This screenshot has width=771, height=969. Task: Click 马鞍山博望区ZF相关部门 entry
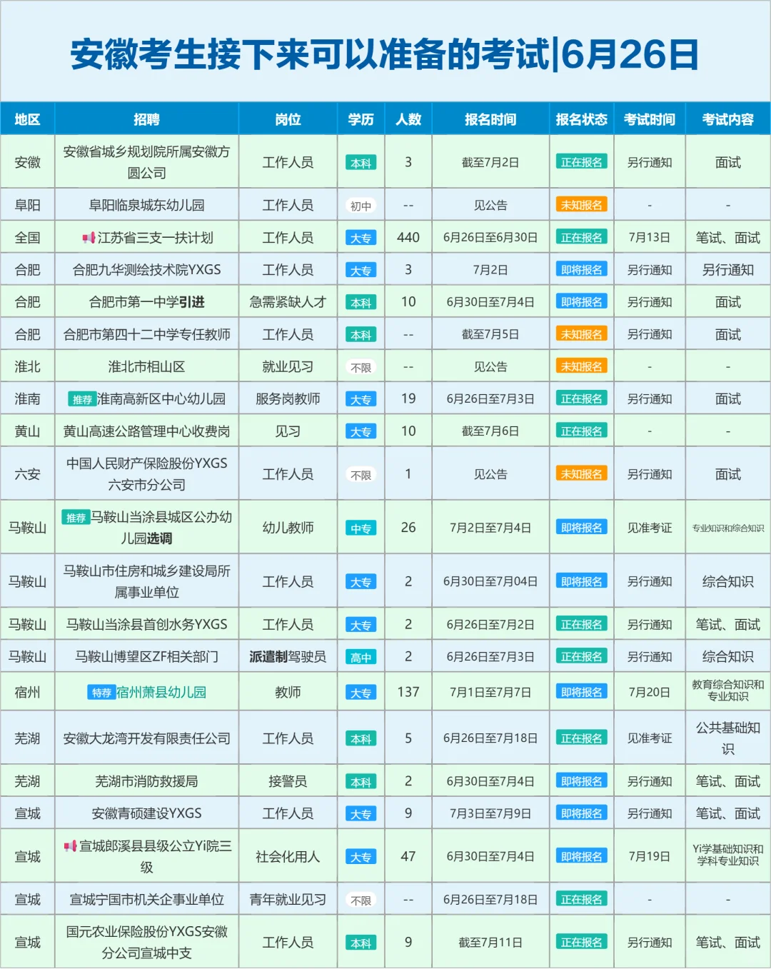[x=146, y=657]
